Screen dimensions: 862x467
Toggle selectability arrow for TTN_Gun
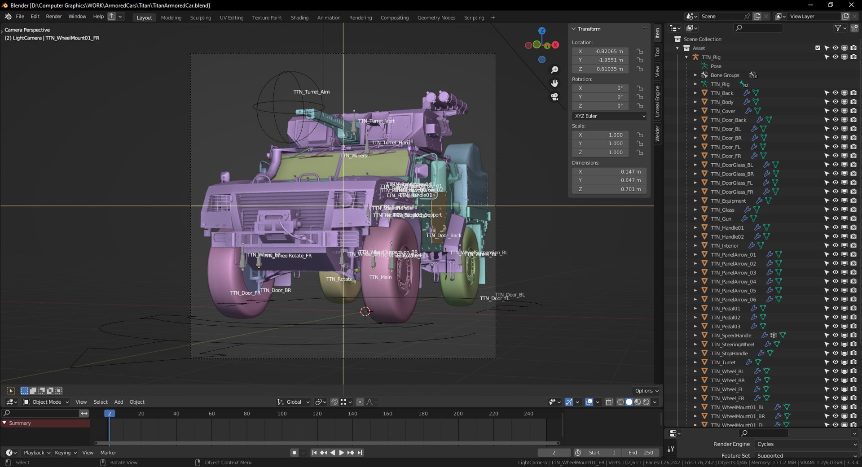click(x=827, y=218)
